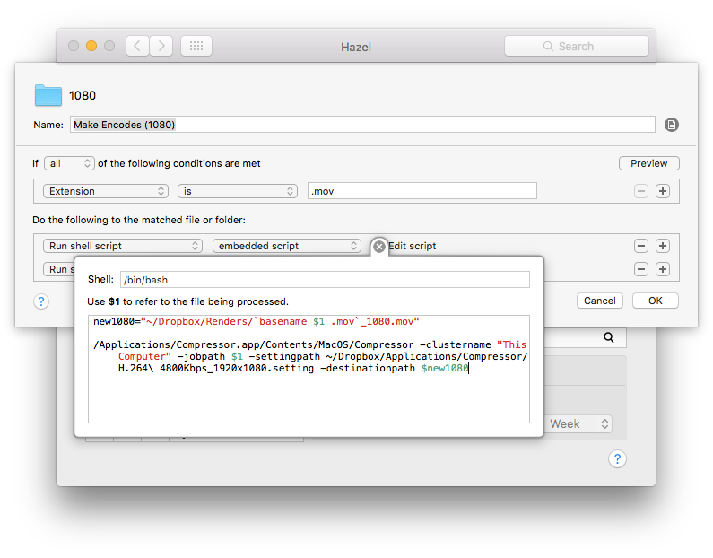713x558 pixels.
Task: Click the Cancel button
Action: 600,301
